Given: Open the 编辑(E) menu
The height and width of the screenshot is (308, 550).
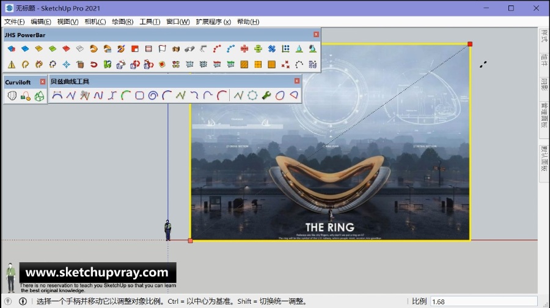Looking at the screenshot, I should tap(41, 22).
